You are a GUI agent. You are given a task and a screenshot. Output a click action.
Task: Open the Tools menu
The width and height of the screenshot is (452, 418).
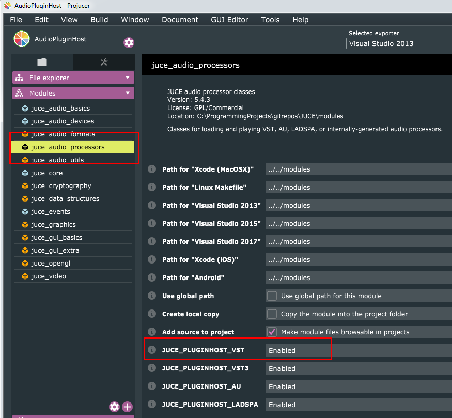point(270,20)
